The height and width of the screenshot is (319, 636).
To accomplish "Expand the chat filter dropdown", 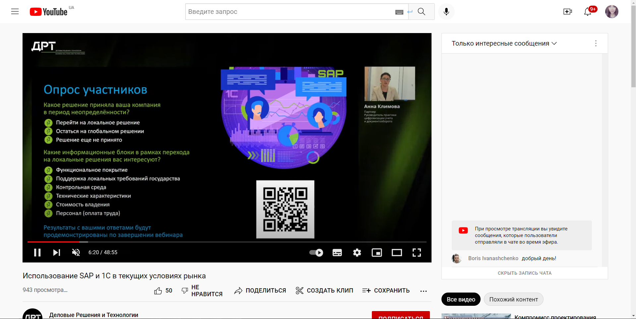I will (x=504, y=43).
